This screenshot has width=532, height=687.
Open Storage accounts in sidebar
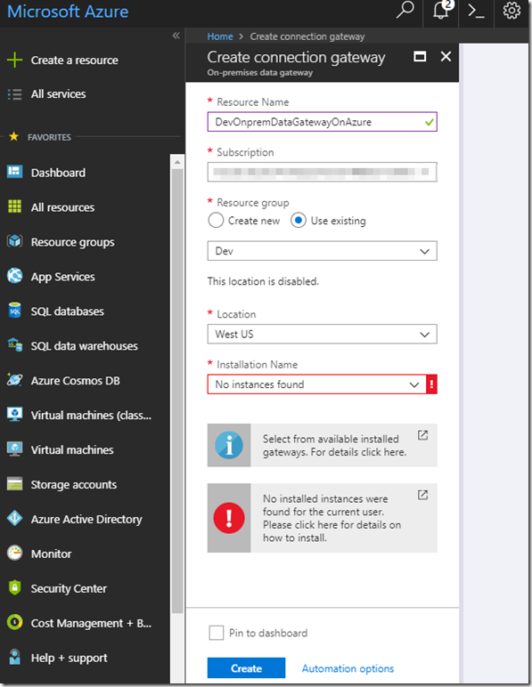(74, 485)
